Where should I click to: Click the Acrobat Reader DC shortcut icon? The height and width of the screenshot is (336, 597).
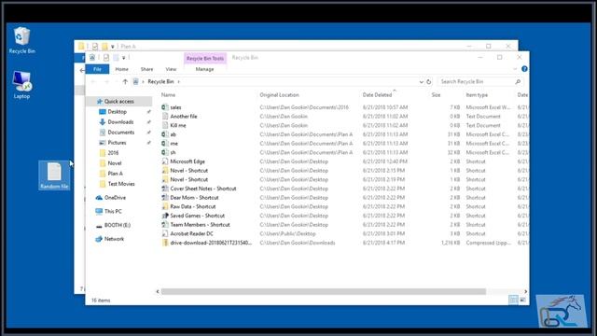click(165, 233)
